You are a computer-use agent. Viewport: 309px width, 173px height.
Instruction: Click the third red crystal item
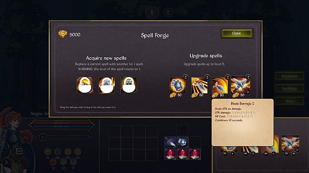click(195, 154)
